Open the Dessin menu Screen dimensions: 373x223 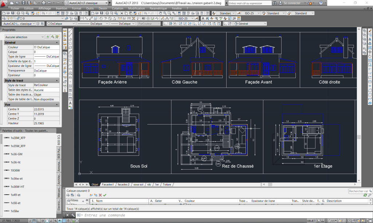[103, 8]
